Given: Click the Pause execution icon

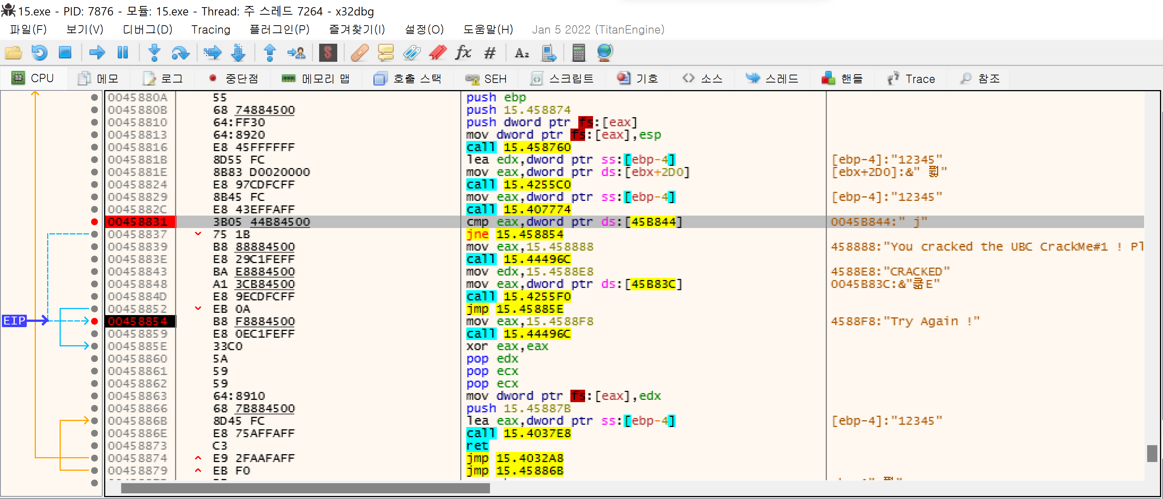Looking at the screenshot, I should click(x=123, y=53).
